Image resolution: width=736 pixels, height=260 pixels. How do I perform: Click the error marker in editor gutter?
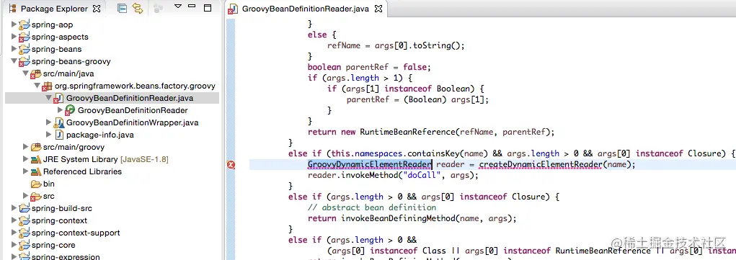[231, 165]
